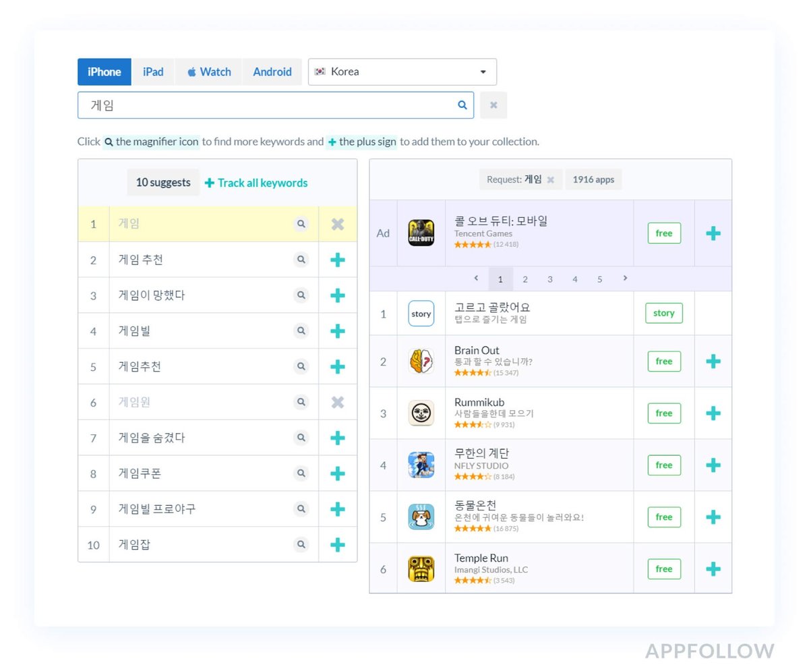Add 무한의 계단 app with plus sign
The image size is (809, 667).
tap(713, 465)
